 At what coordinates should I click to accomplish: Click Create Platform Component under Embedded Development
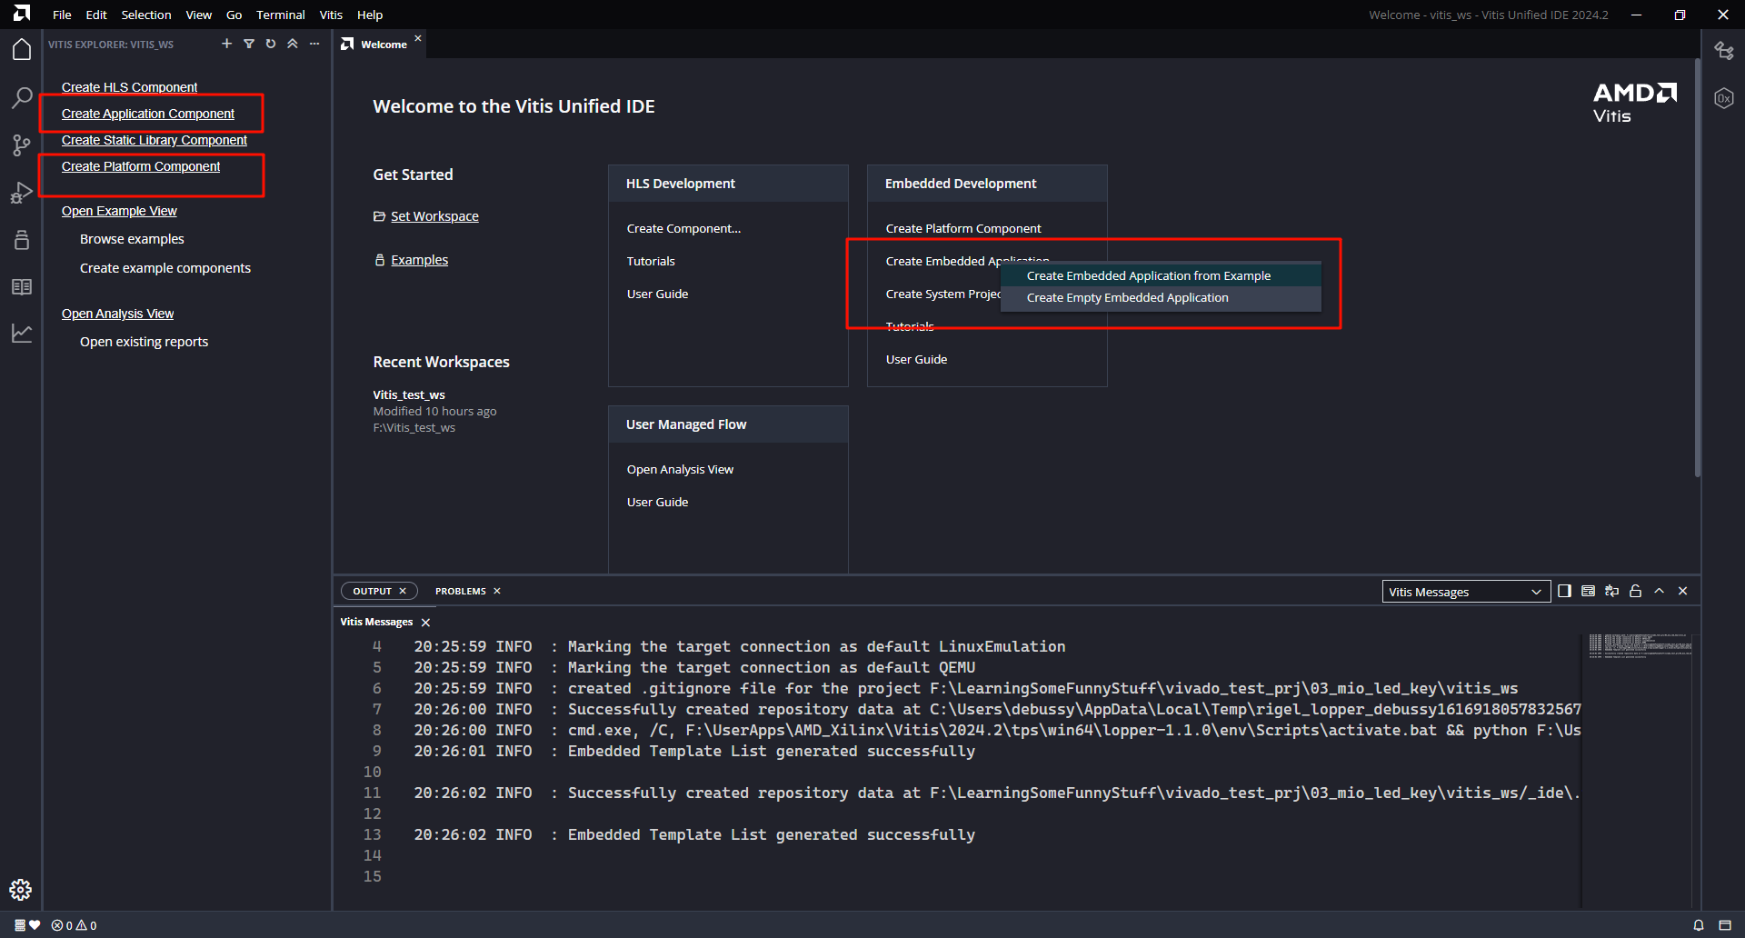tap(963, 228)
